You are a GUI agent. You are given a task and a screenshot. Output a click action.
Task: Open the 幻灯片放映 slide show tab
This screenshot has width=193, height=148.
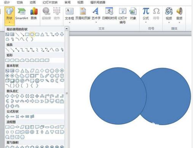(x=50, y=2)
